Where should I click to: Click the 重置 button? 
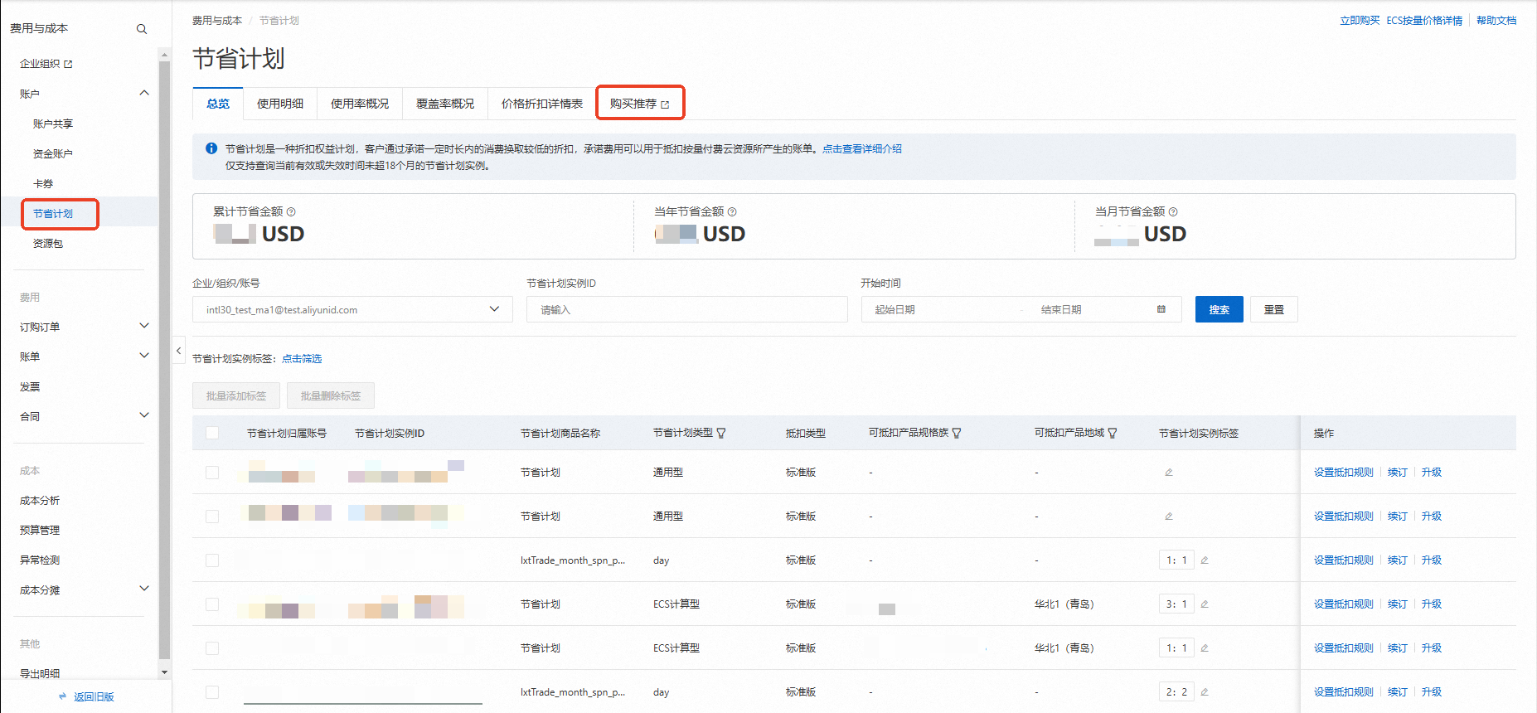click(x=1274, y=309)
